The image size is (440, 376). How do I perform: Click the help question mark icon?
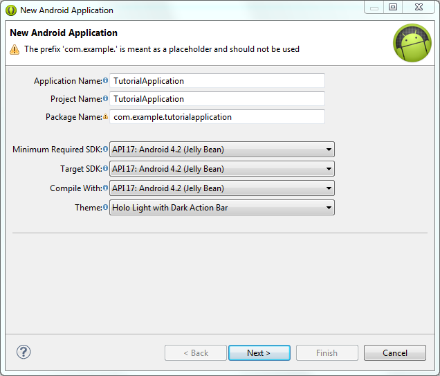point(24,352)
